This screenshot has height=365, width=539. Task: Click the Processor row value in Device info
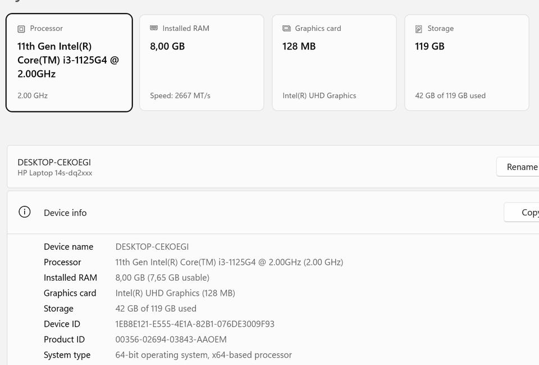click(x=229, y=263)
